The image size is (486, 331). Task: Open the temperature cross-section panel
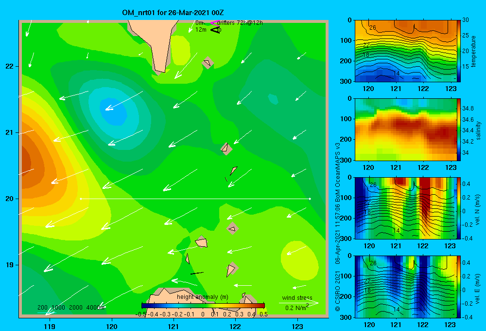tap(405, 51)
